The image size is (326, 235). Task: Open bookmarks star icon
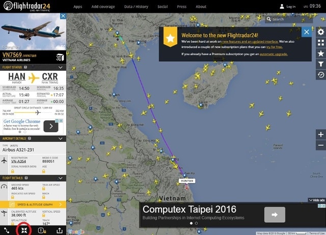pos(321,54)
